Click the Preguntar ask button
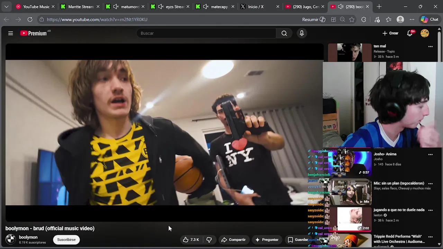The image size is (443, 249). click(267, 240)
